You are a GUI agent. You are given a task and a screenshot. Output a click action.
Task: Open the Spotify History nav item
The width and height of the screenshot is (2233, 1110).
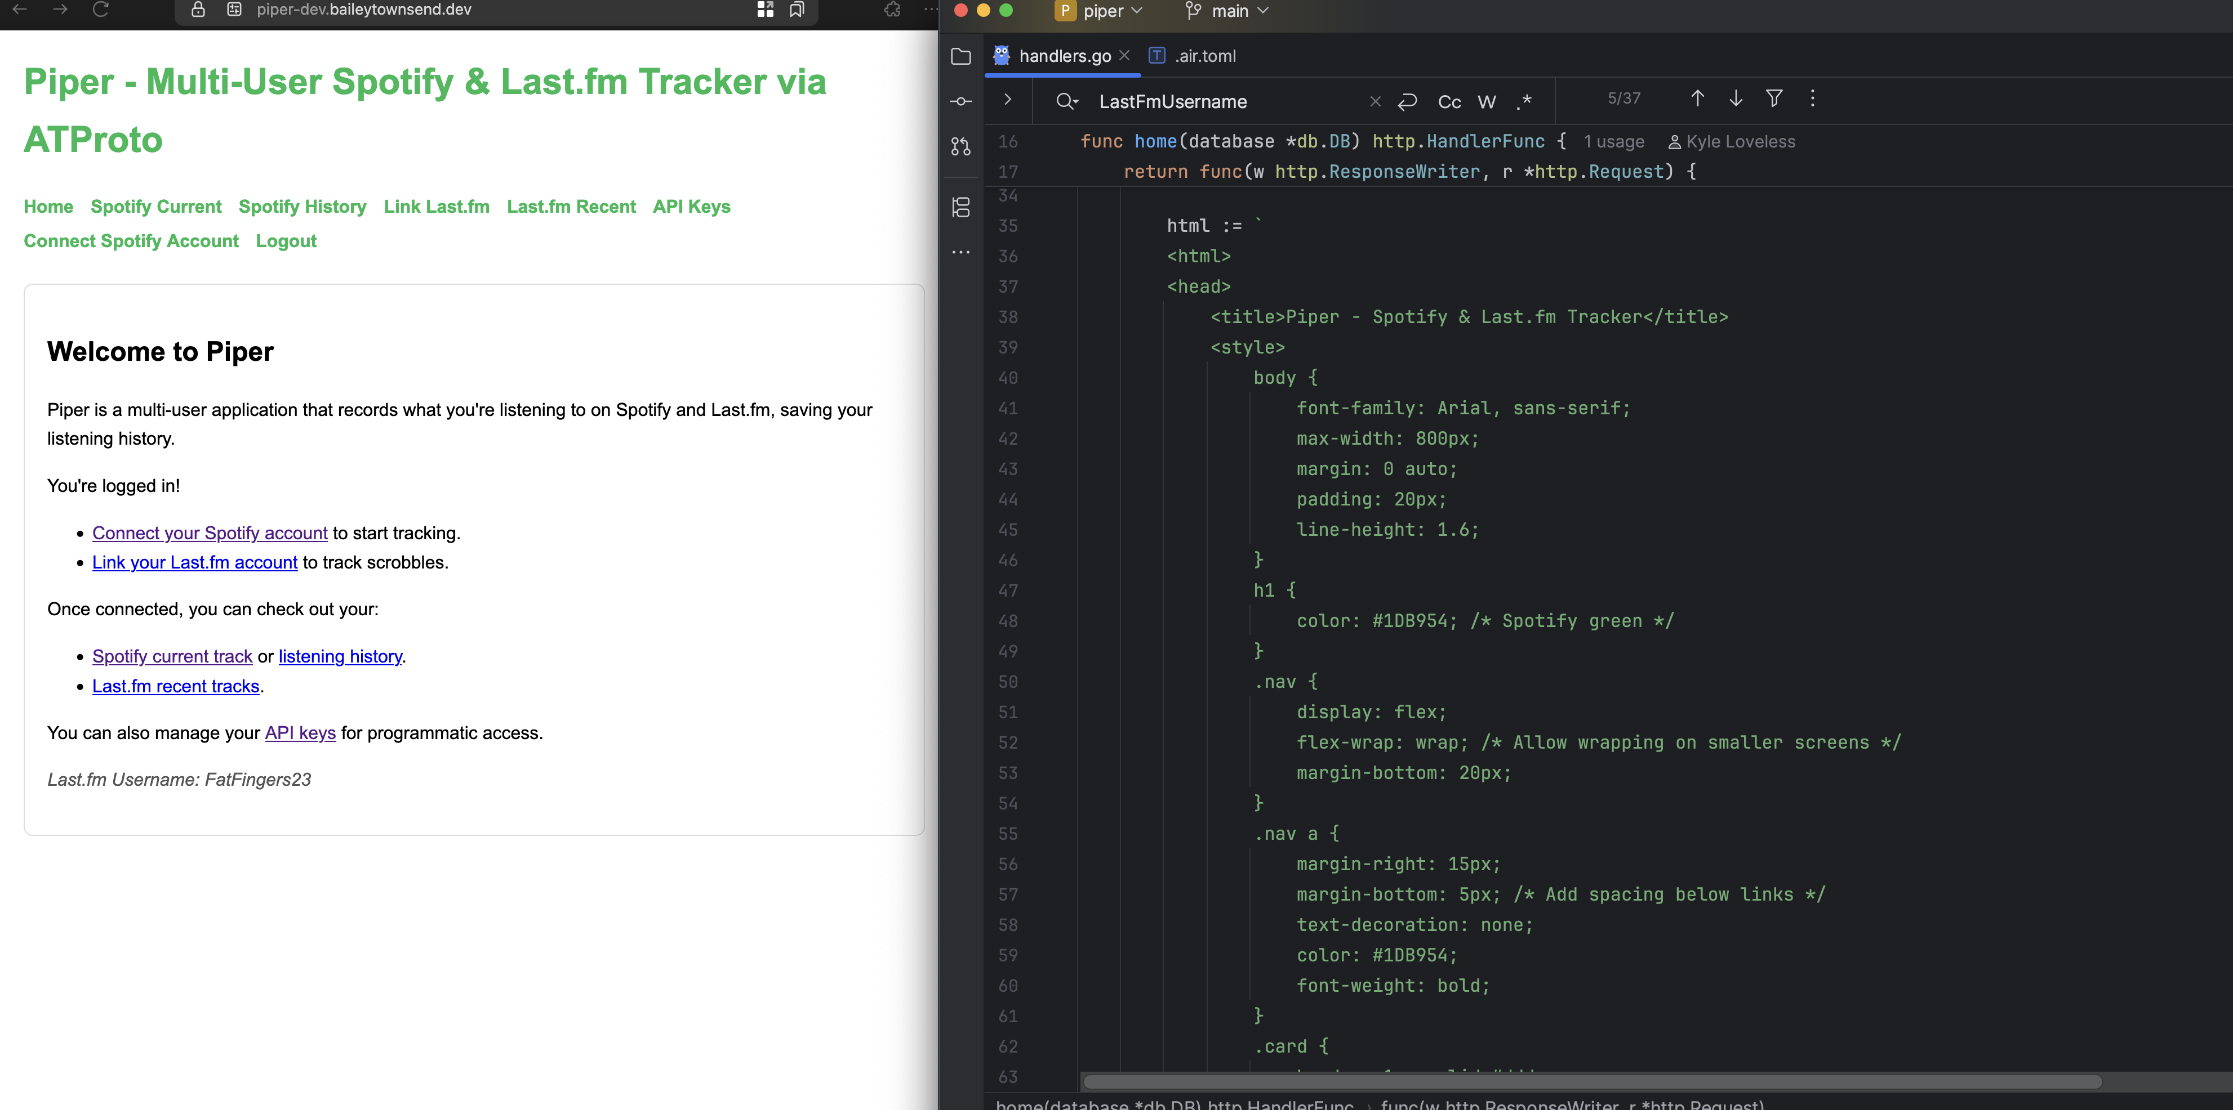(x=302, y=207)
